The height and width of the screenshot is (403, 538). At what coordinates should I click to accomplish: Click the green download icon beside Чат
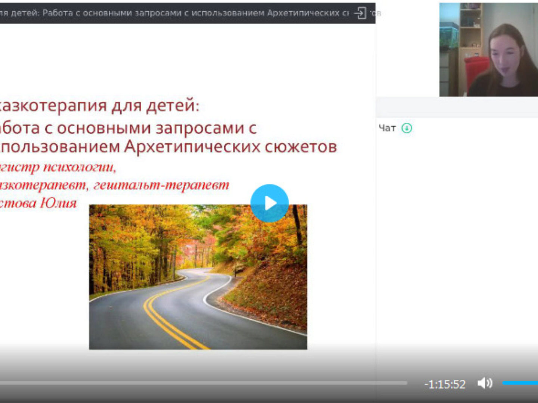pos(406,128)
